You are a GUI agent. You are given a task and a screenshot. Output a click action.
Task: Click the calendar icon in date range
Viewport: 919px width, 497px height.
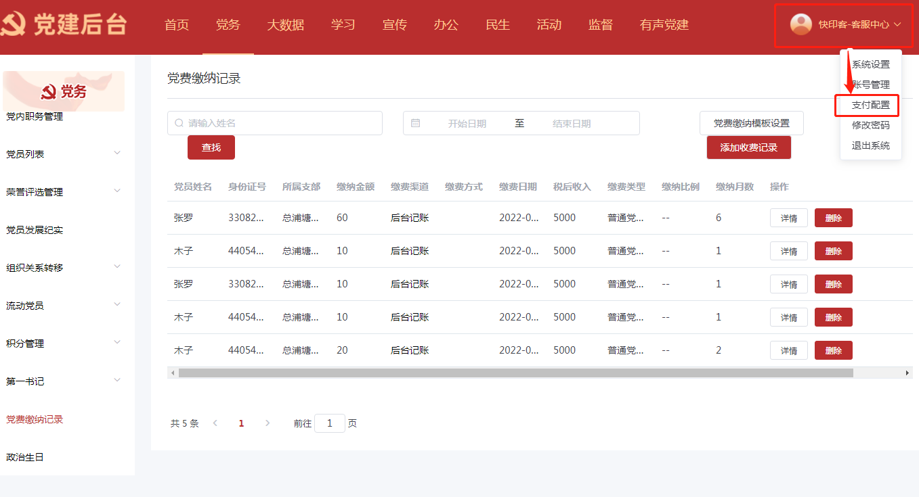coord(416,123)
